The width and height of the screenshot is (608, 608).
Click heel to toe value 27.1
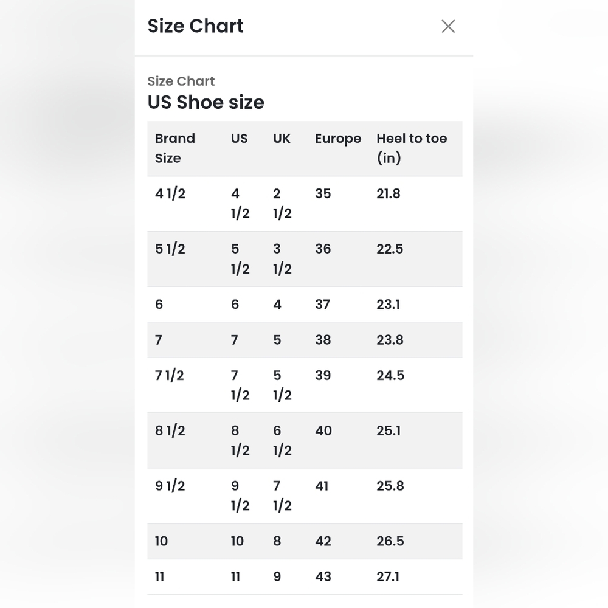388,576
